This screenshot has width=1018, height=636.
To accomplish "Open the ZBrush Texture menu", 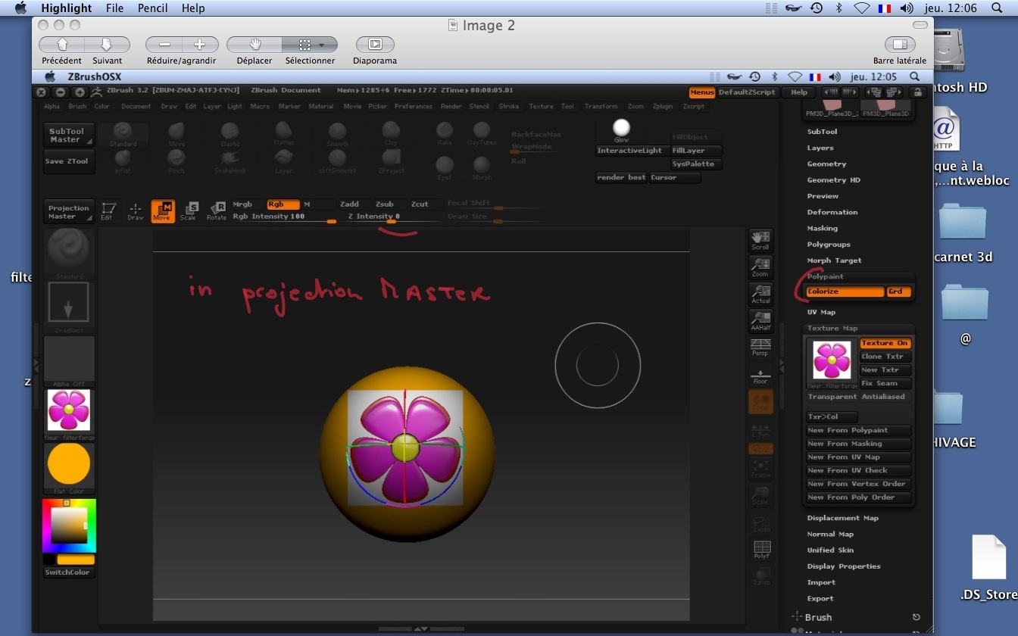I will 541,107.
